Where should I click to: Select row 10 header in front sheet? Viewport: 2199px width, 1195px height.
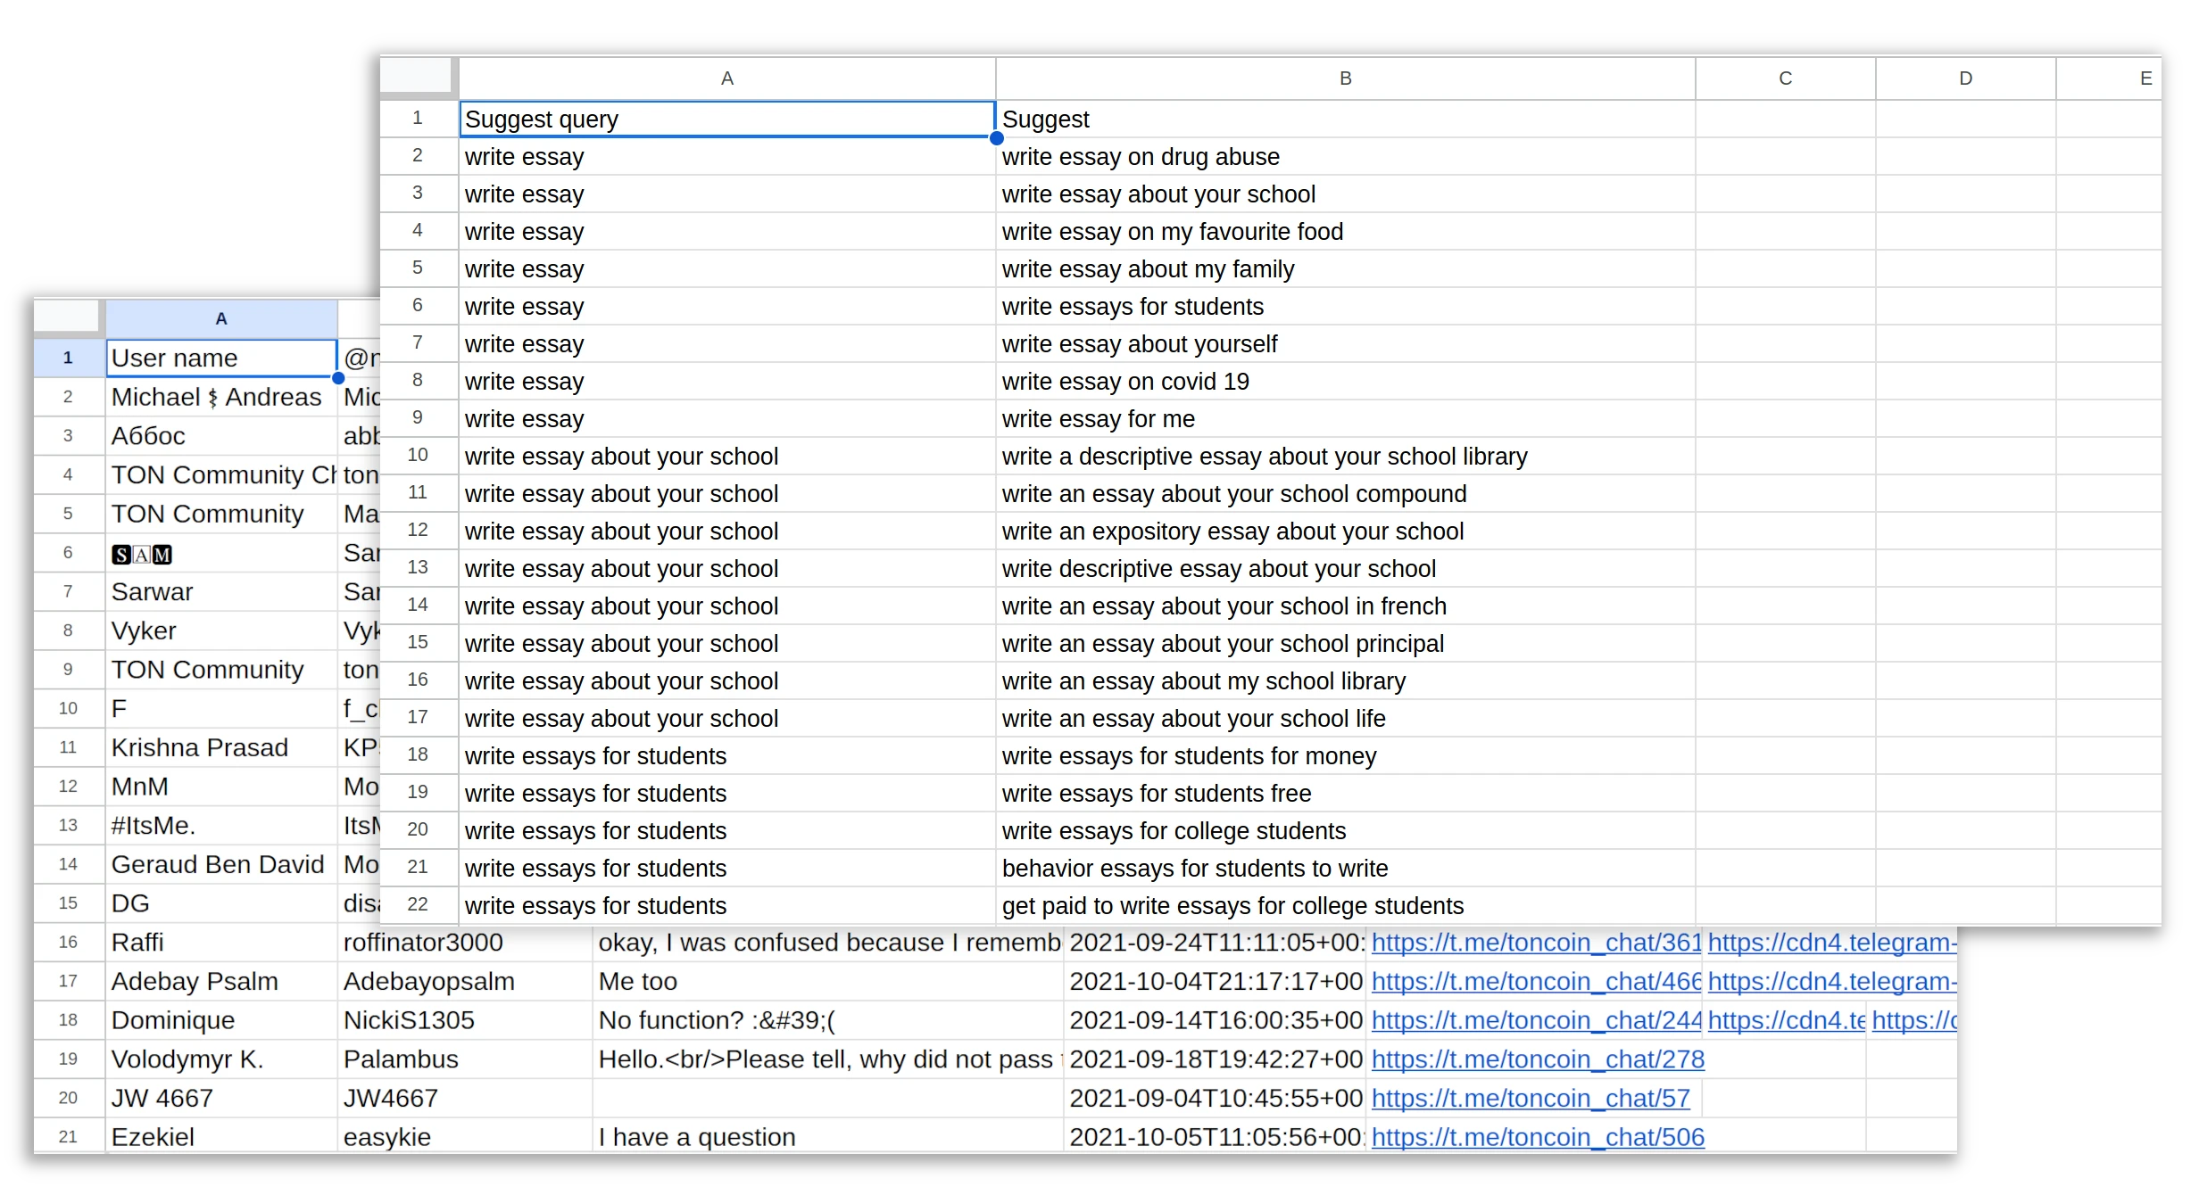point(418,455)
